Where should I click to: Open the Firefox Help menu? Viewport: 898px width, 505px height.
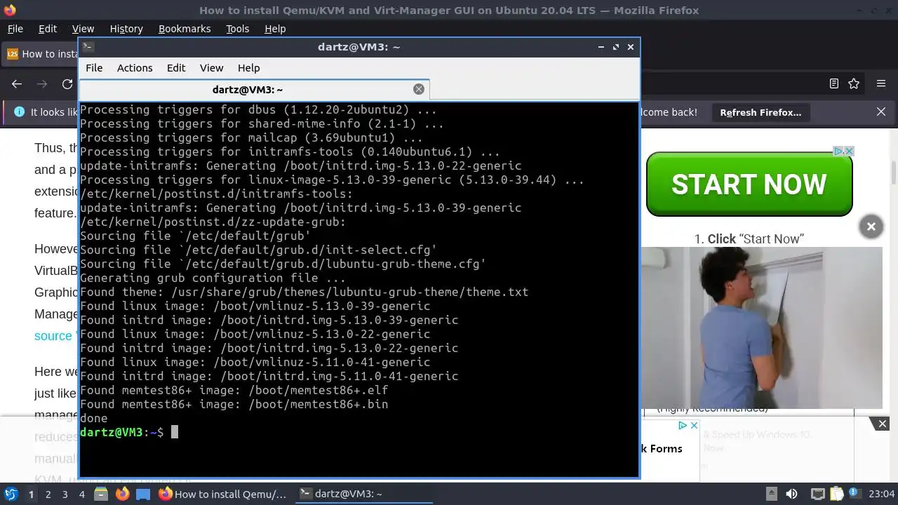click(275, 29)
